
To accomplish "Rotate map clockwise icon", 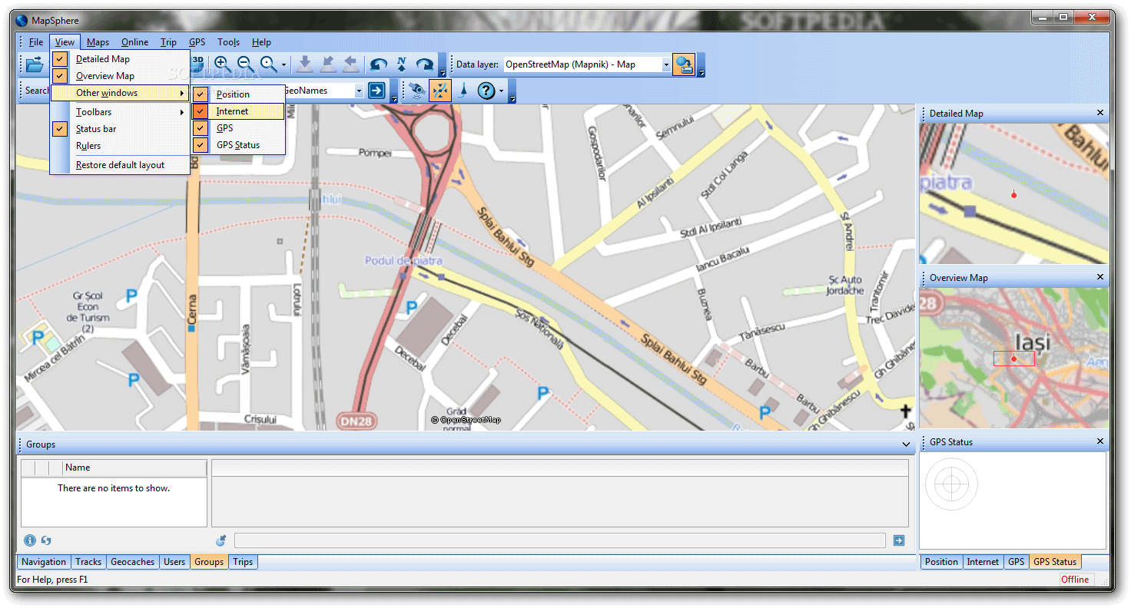I will (424, 64).
